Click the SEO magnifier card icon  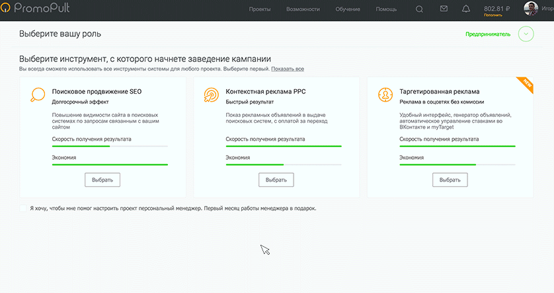38,95
